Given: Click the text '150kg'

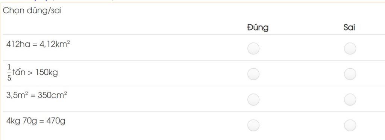Looking at the screenshot, I should (47, 73).
